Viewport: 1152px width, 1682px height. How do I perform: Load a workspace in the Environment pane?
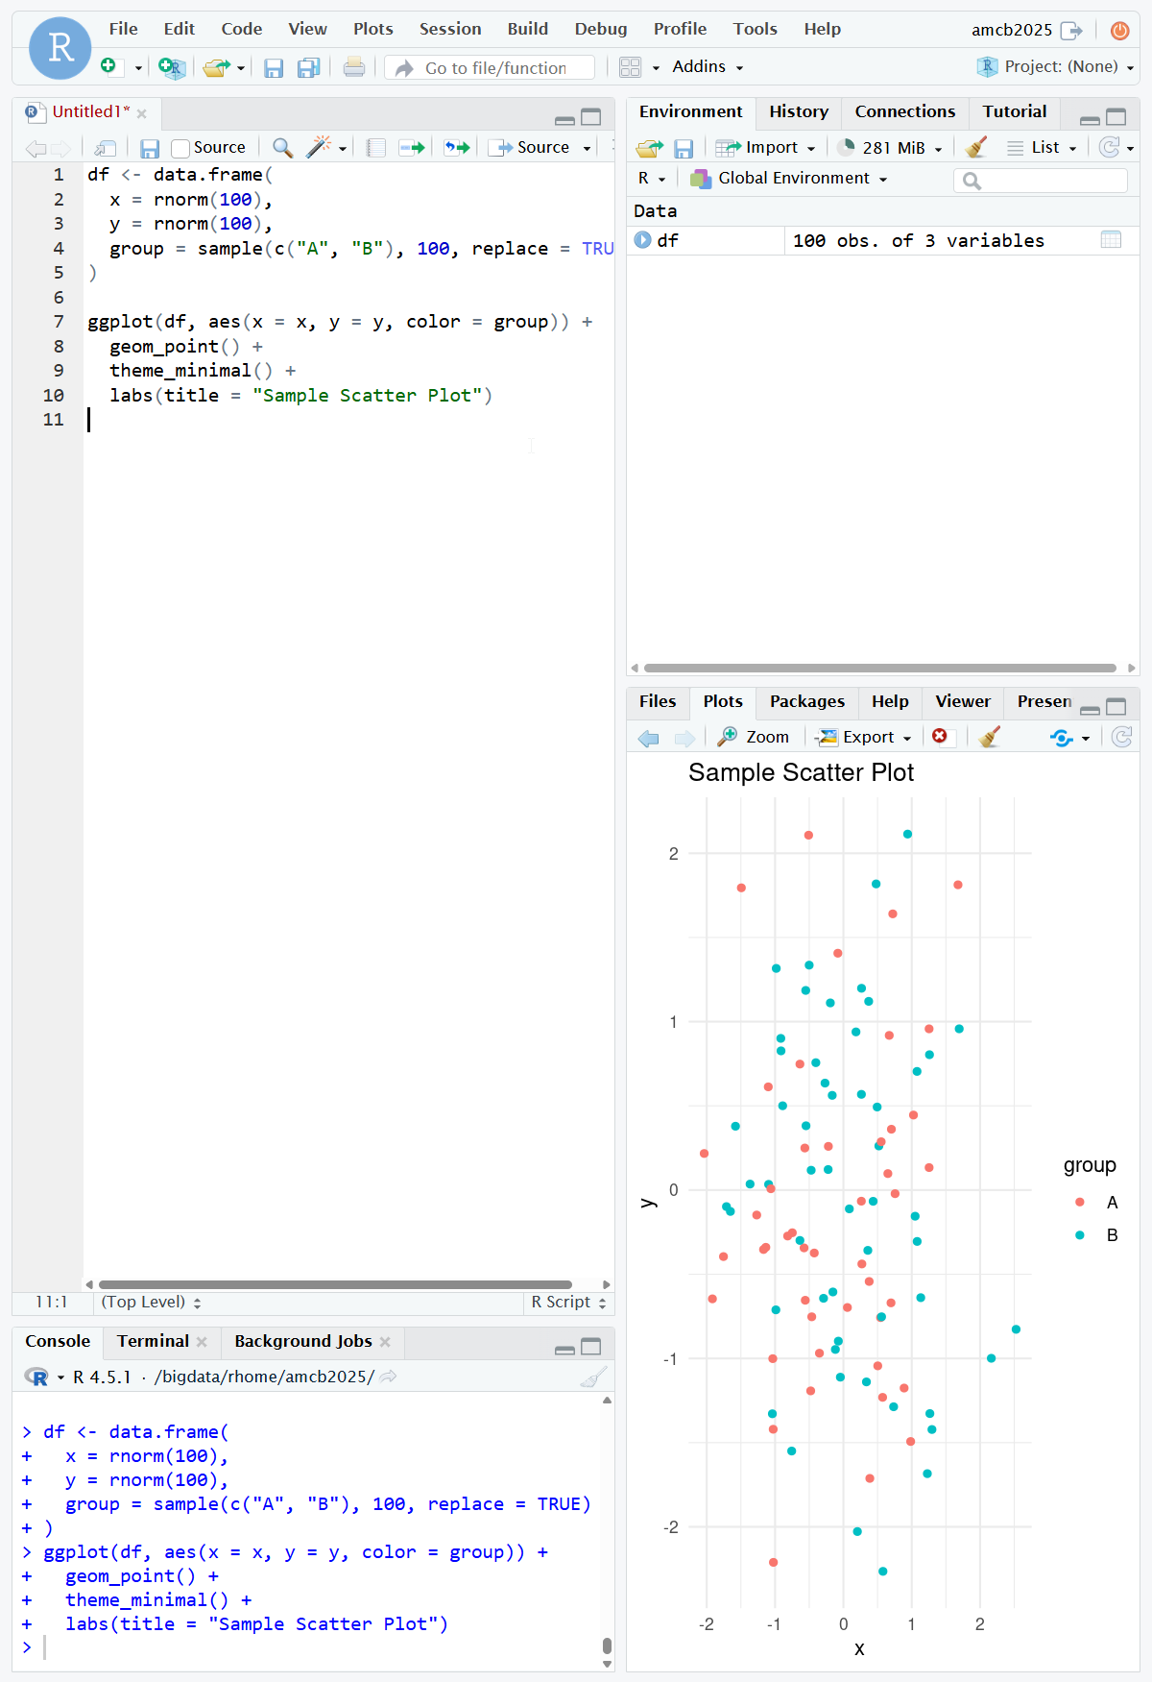pyautogui.click(x=650, y=148)
